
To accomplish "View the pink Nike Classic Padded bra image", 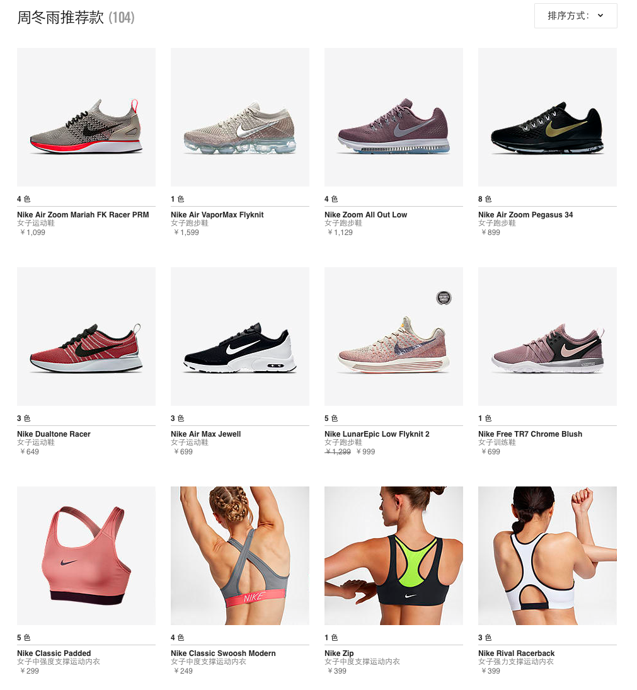I will [x=86, y=555].
